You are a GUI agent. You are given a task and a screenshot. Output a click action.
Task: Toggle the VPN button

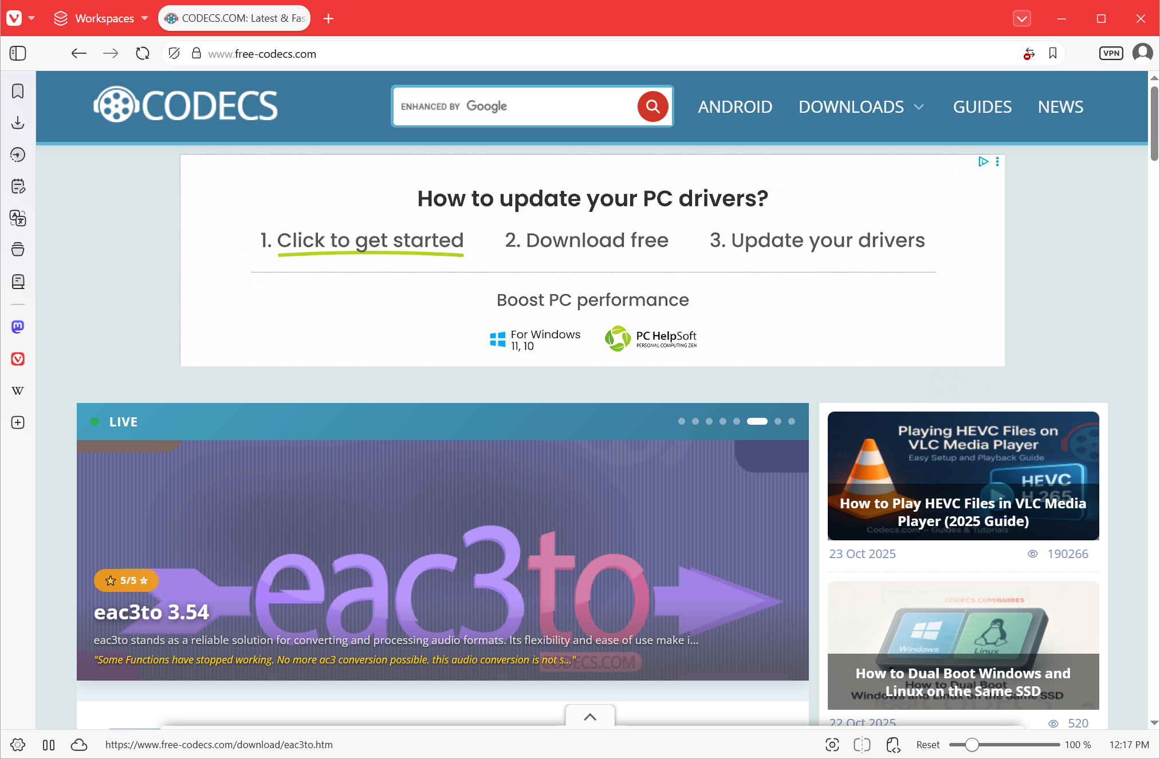coord(1111,53)
